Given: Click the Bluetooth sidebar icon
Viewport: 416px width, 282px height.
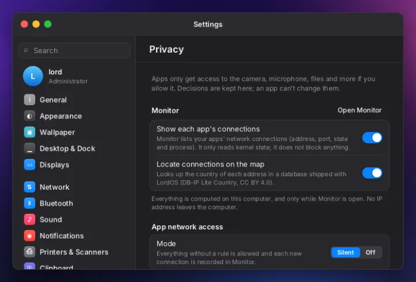Looking at the screenshot, I should (29, 203).
